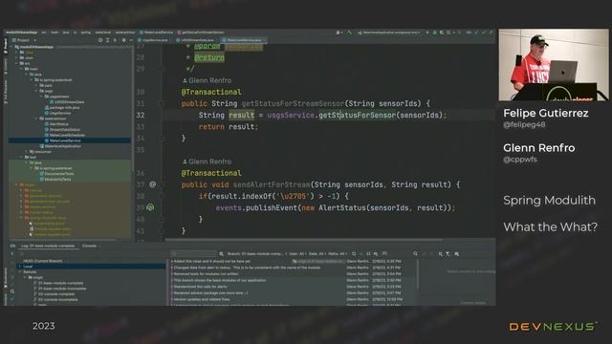Viewport: 612px width, 344px height.
Task: Click the line 37 gutter @ icon
Action: pos(153,184)
